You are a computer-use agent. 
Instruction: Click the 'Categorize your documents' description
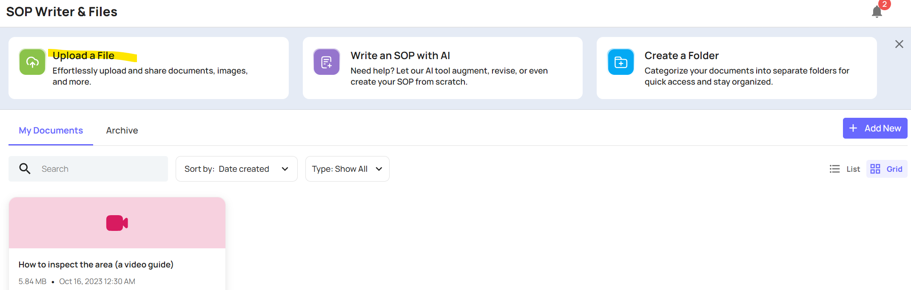click(747, 76)
